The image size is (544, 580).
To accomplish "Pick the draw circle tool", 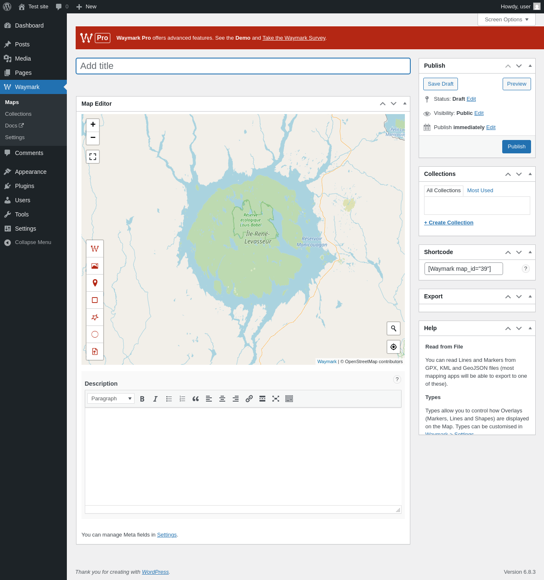I will pos(95,334).
